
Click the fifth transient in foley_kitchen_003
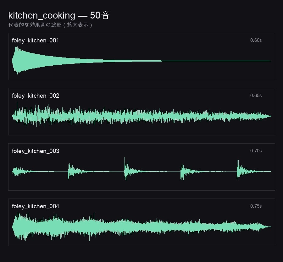(x=239, y=170)
